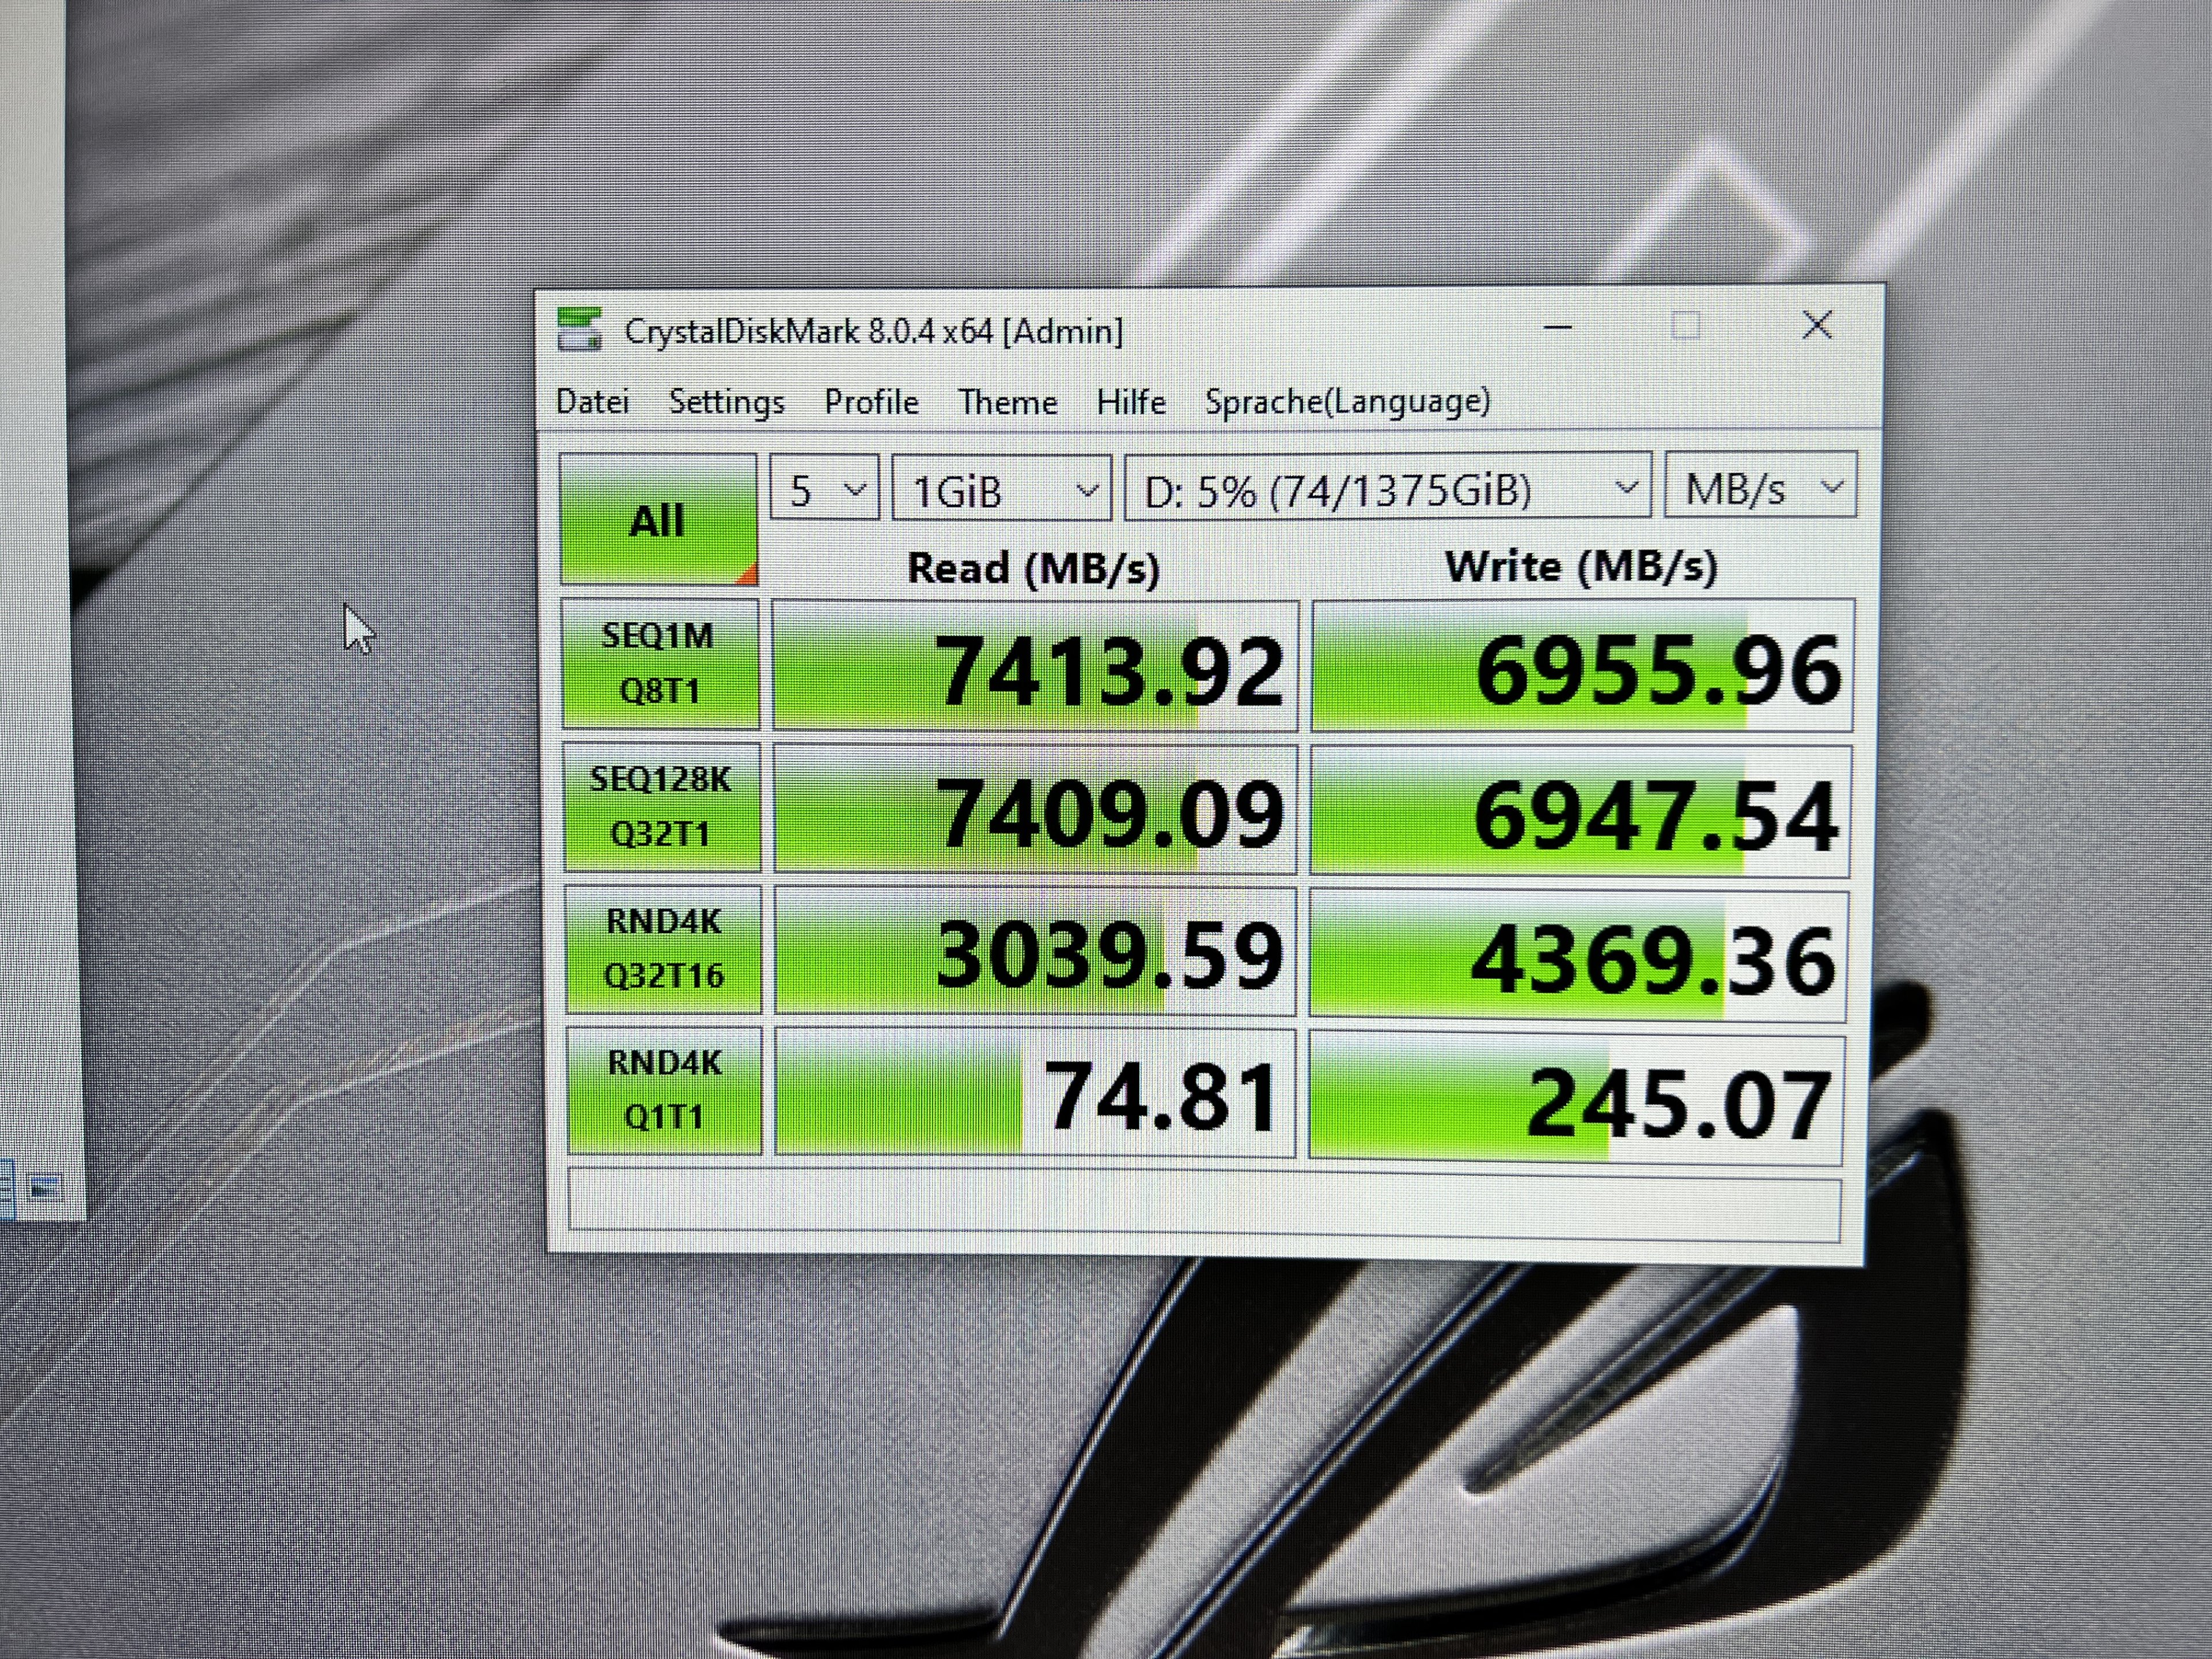Start the RND4K Q32T16 test
Screen dimensions: 2212x1659
pyautogui.click(x=663, y=948)
